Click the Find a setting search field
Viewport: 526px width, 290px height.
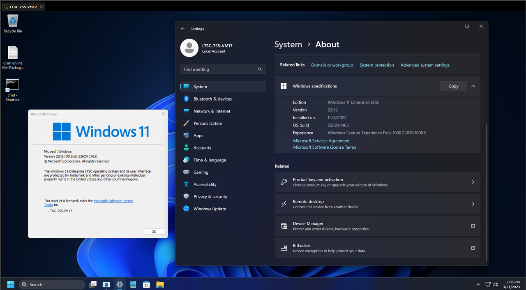pyautogui.click(x=223, y=69)
